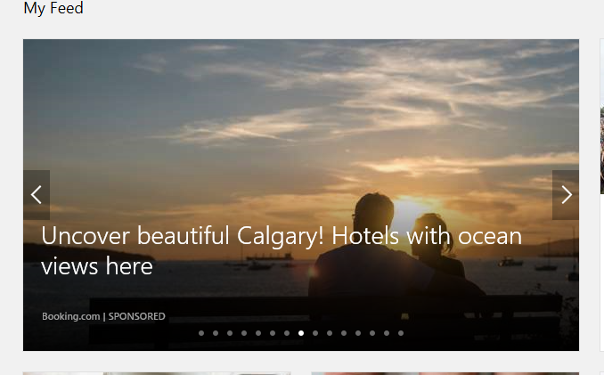The image size is (604, 375).
Task: Click the word SPONSORED in the caption
Action: click(137, 316)
